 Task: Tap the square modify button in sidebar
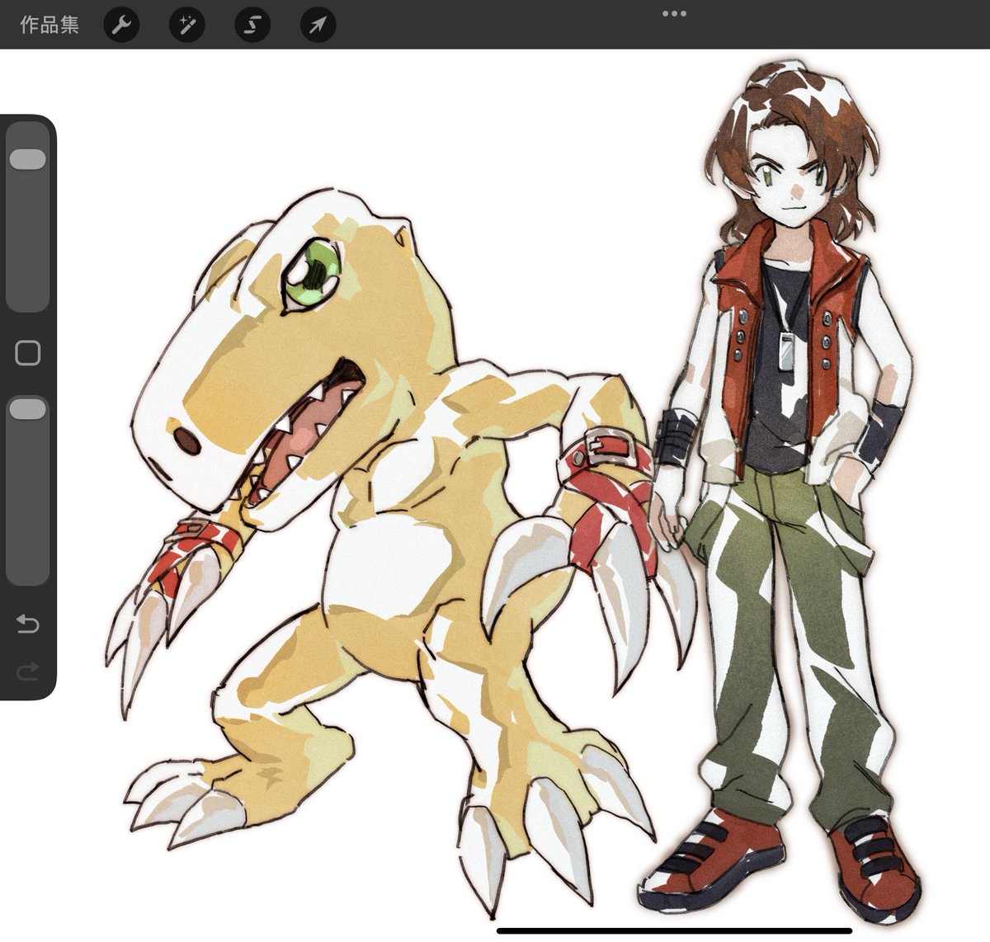28,353
